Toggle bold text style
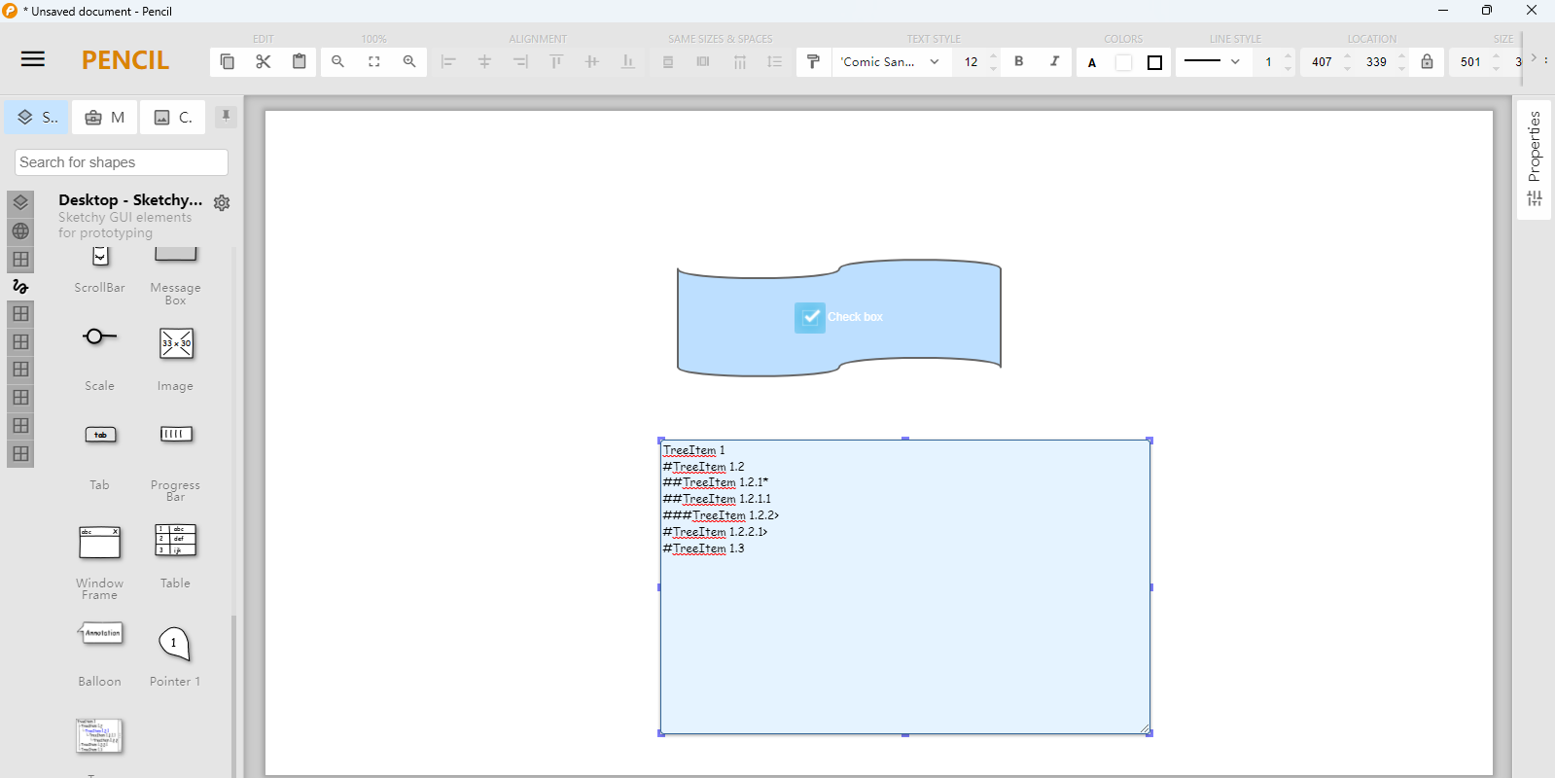This screenshot has height=778, width=1555. [1018, 61]
